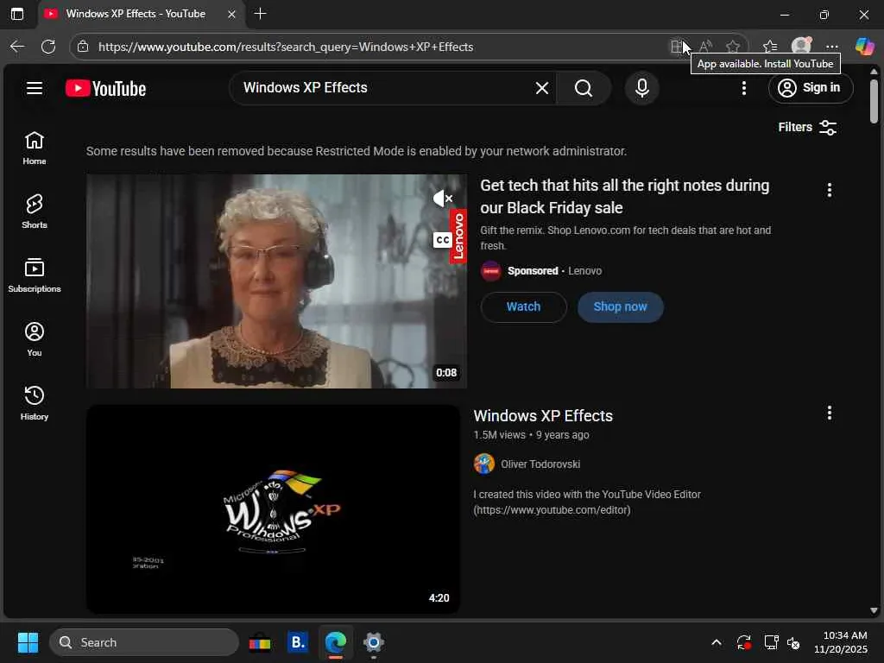The height and width of the screenshot is (663, 884).
Task: Close the Windows XP Effects tab
Action: [x=231, y=14]
